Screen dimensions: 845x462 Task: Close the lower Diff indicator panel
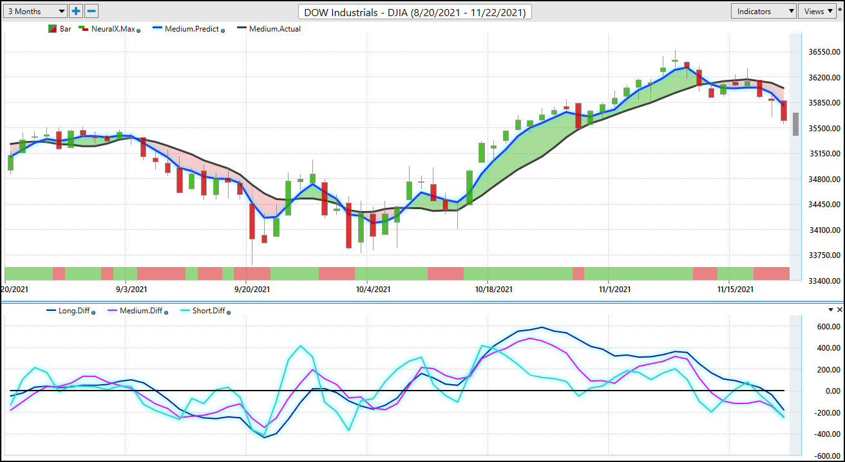(839, 310)
